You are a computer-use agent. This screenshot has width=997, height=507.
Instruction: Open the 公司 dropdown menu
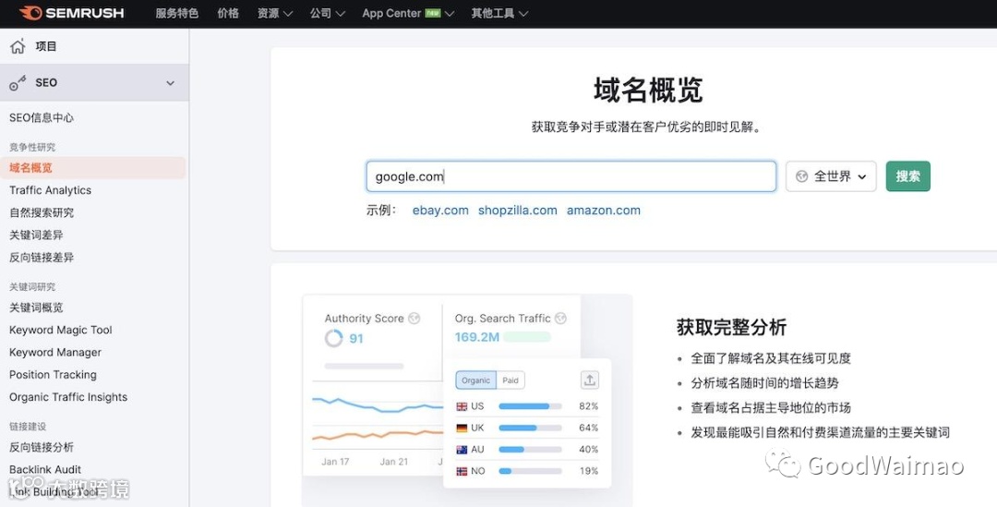coord(328,13)
